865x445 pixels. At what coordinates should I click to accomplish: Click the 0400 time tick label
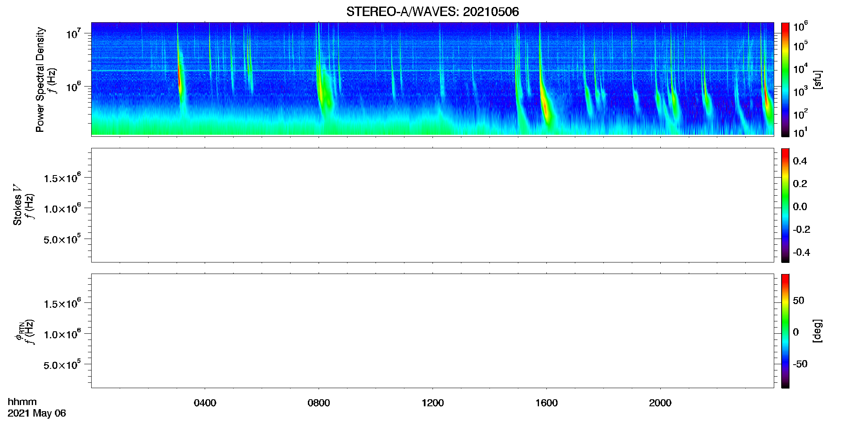pyautogui.click(x=205, y=403)
